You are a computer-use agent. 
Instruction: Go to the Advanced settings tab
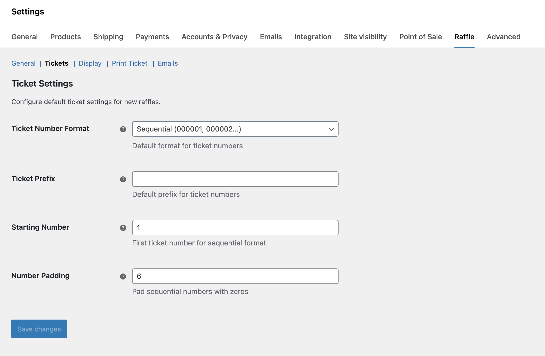(503, 37)
